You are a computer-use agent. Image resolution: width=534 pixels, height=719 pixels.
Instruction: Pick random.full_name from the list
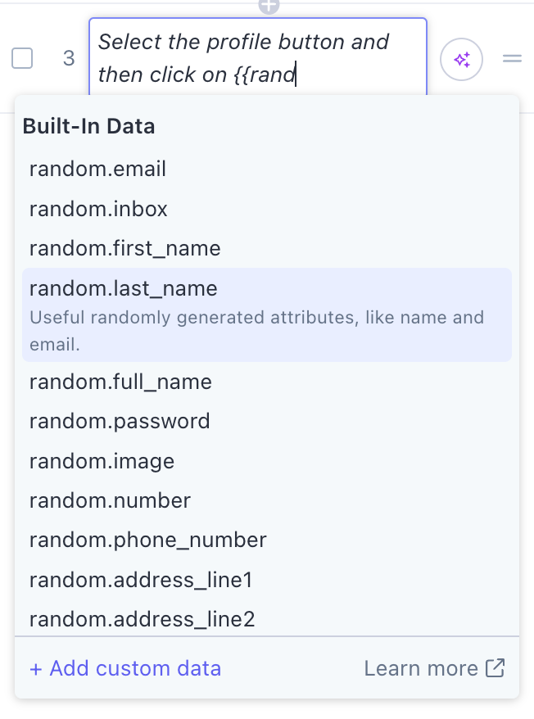click(x=120, y=382)
